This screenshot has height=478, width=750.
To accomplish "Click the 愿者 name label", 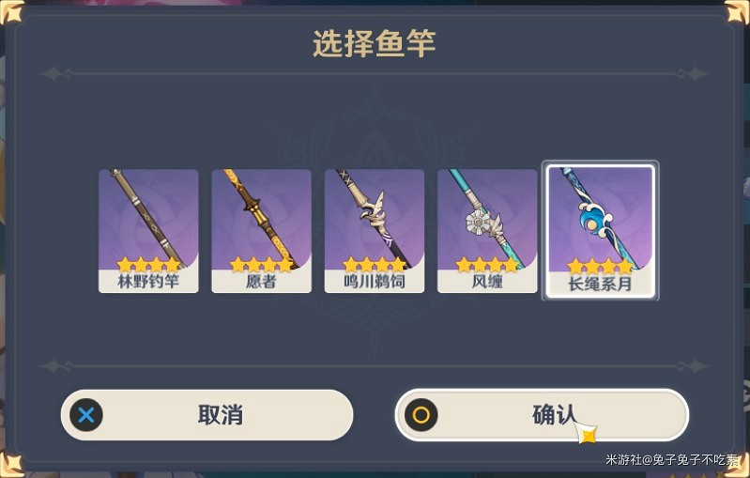I will pyautogui.click(x=261, y=282).
